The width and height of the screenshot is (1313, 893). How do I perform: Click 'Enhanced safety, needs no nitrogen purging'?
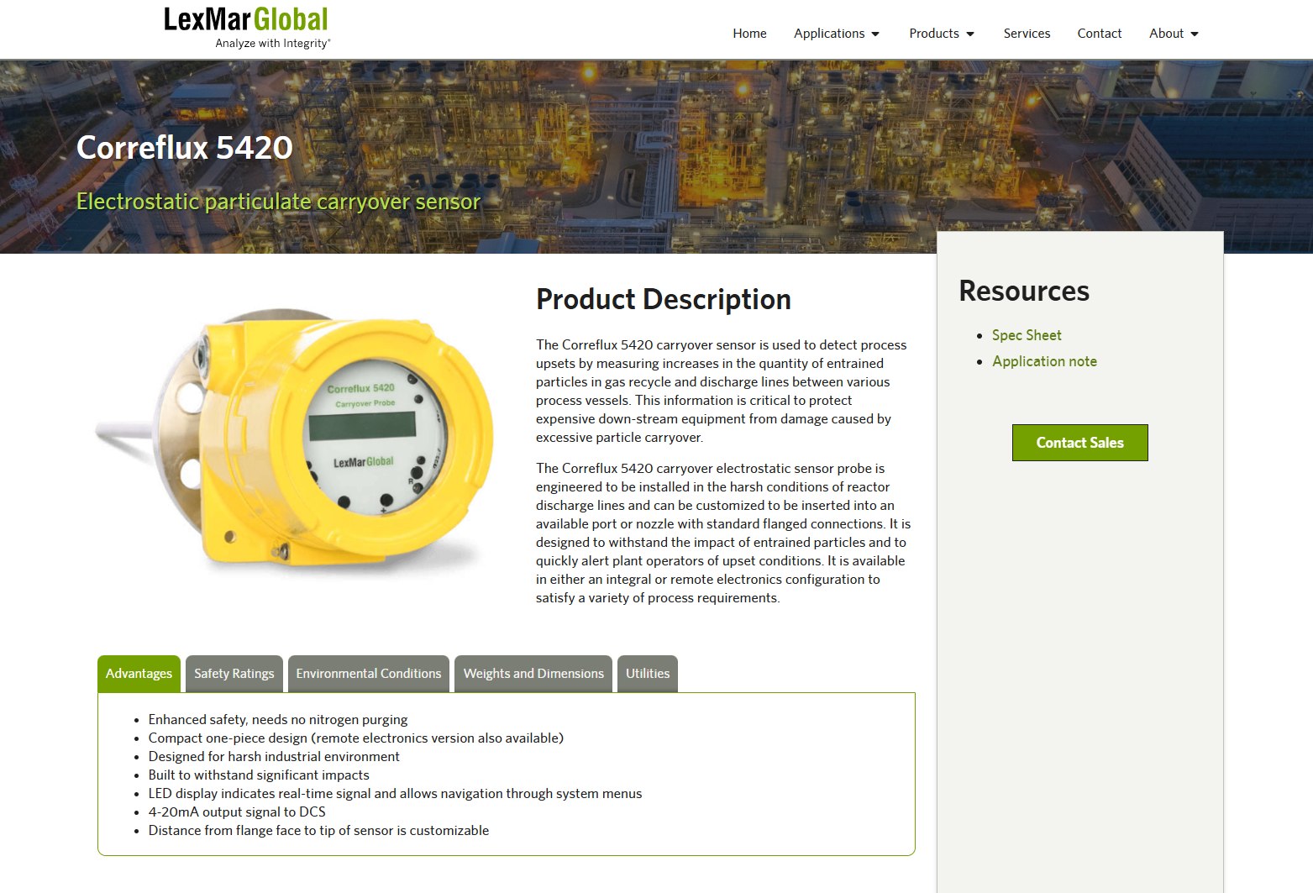coord(278,720)
